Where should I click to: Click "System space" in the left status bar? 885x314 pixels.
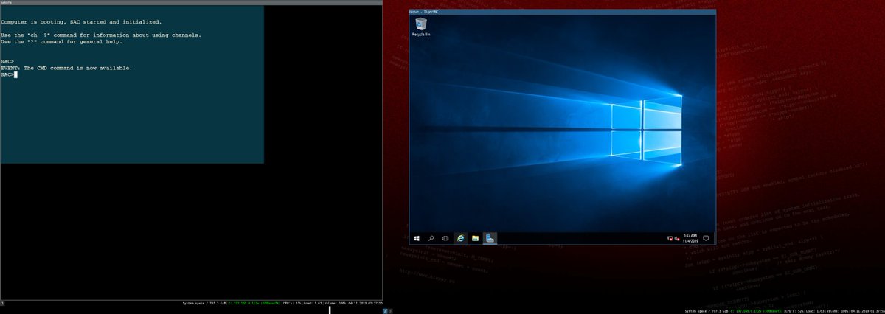coord(196,303)
